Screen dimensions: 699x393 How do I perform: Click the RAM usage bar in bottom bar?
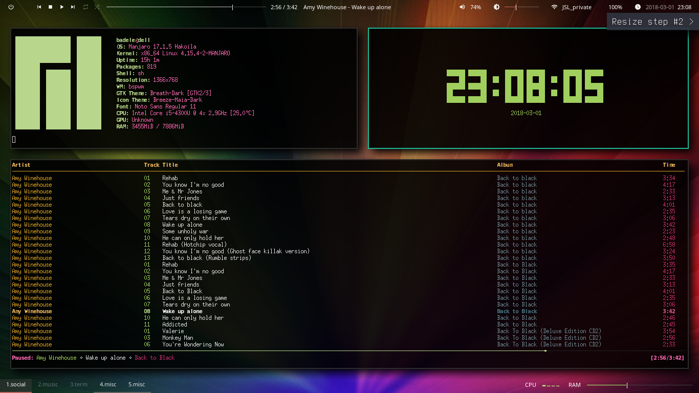[640, 385]
